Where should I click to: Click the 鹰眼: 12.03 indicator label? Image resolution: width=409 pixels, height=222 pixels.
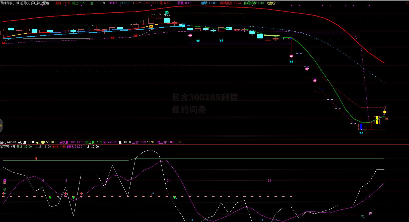209,3
